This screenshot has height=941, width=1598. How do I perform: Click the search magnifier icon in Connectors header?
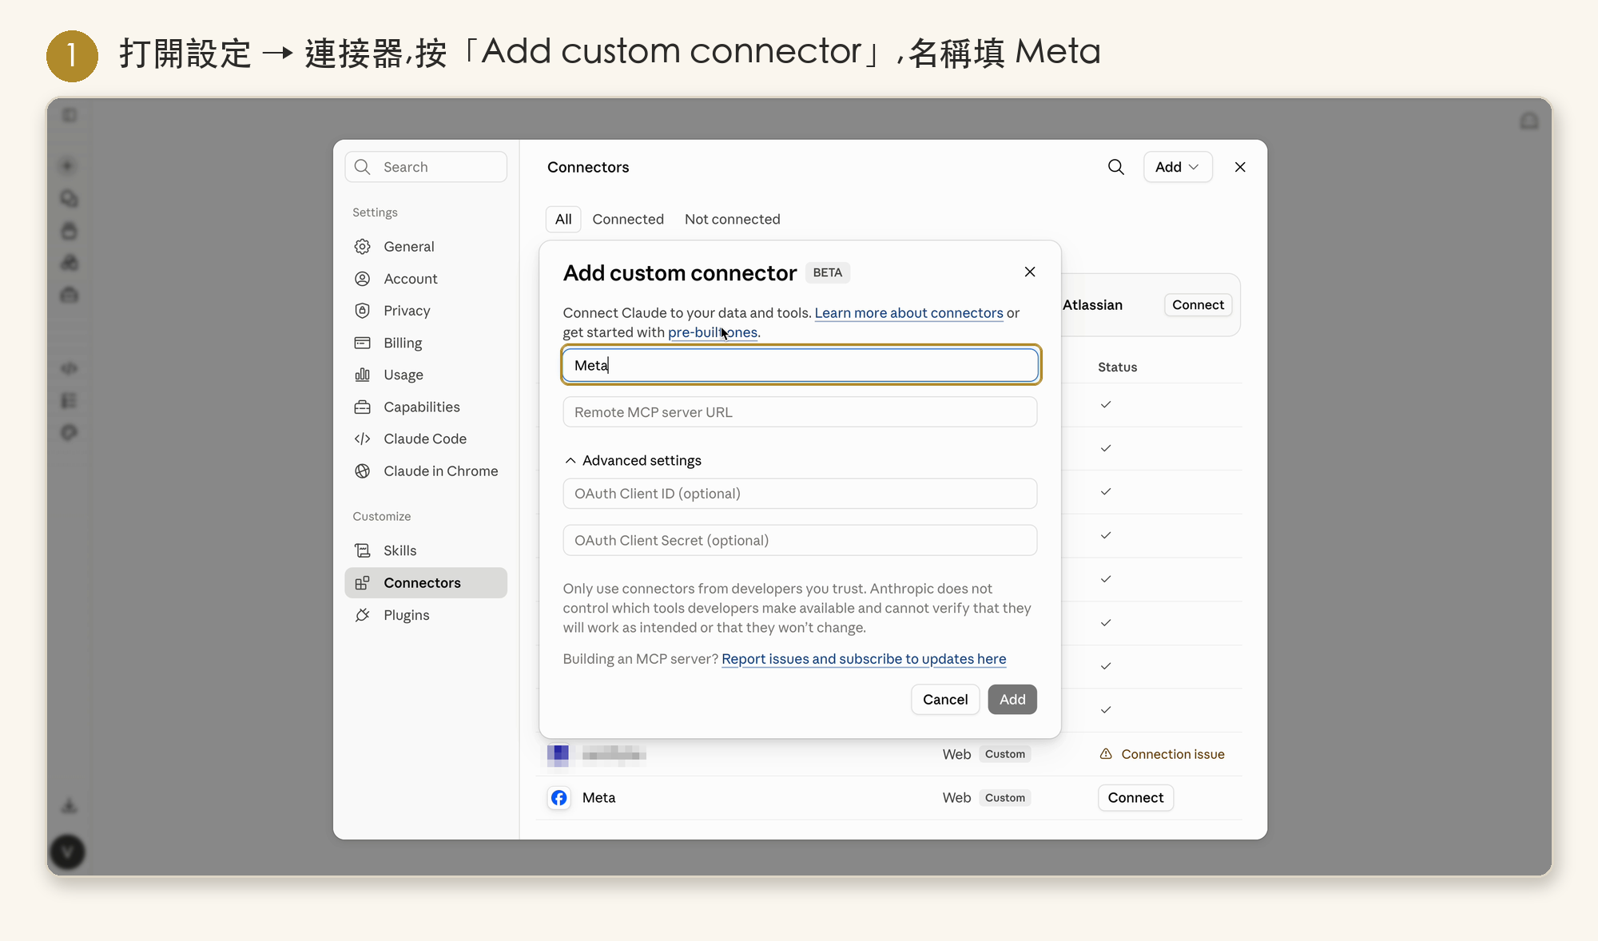click(1115, 167)
